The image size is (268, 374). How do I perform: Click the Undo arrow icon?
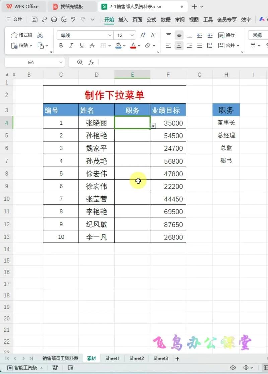[x=73, y=19]
